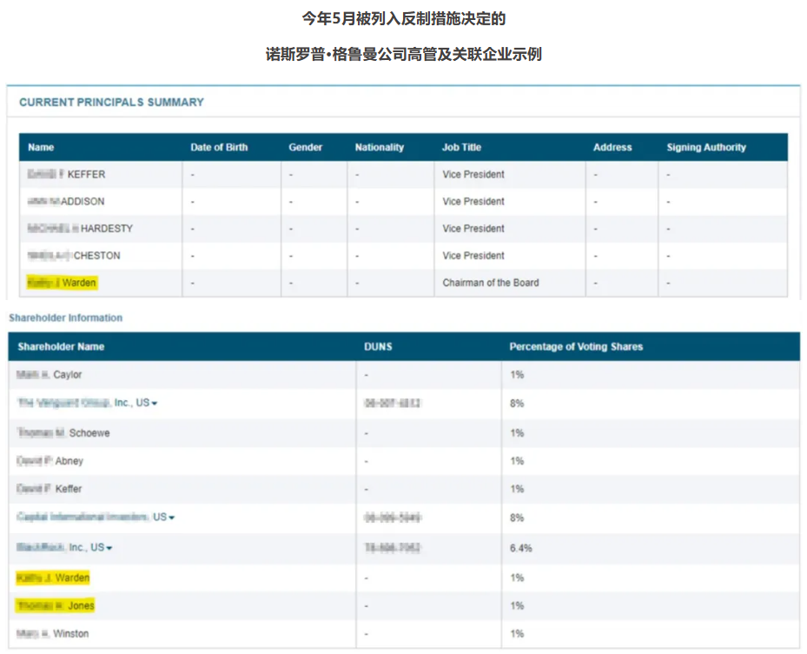Viewport: 807px width, 654px height.
Task: Select the Abney shareholder name
Action: pos(50,461)
